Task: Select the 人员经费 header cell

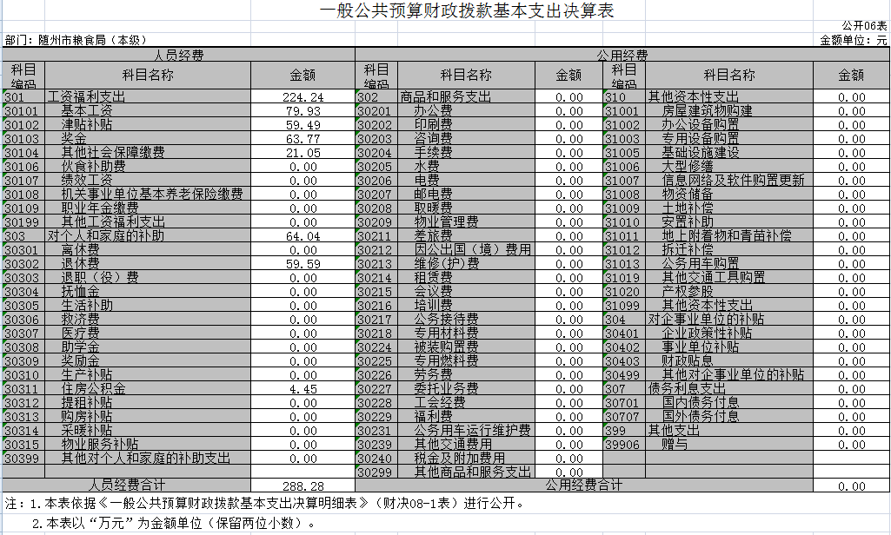Action: click(x=178, y=55)
